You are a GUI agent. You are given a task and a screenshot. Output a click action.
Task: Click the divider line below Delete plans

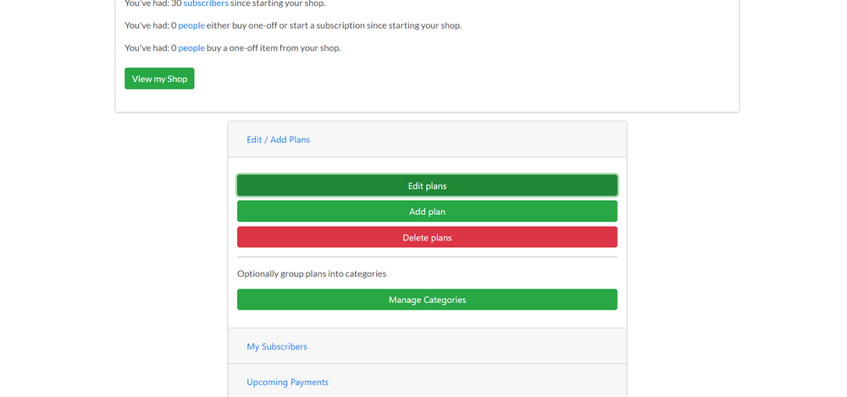tap(427, 257)
